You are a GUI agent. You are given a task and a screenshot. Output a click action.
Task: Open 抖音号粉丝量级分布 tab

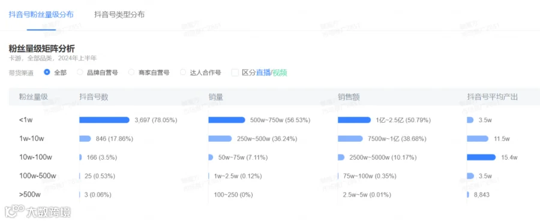(x=41, y=14)
